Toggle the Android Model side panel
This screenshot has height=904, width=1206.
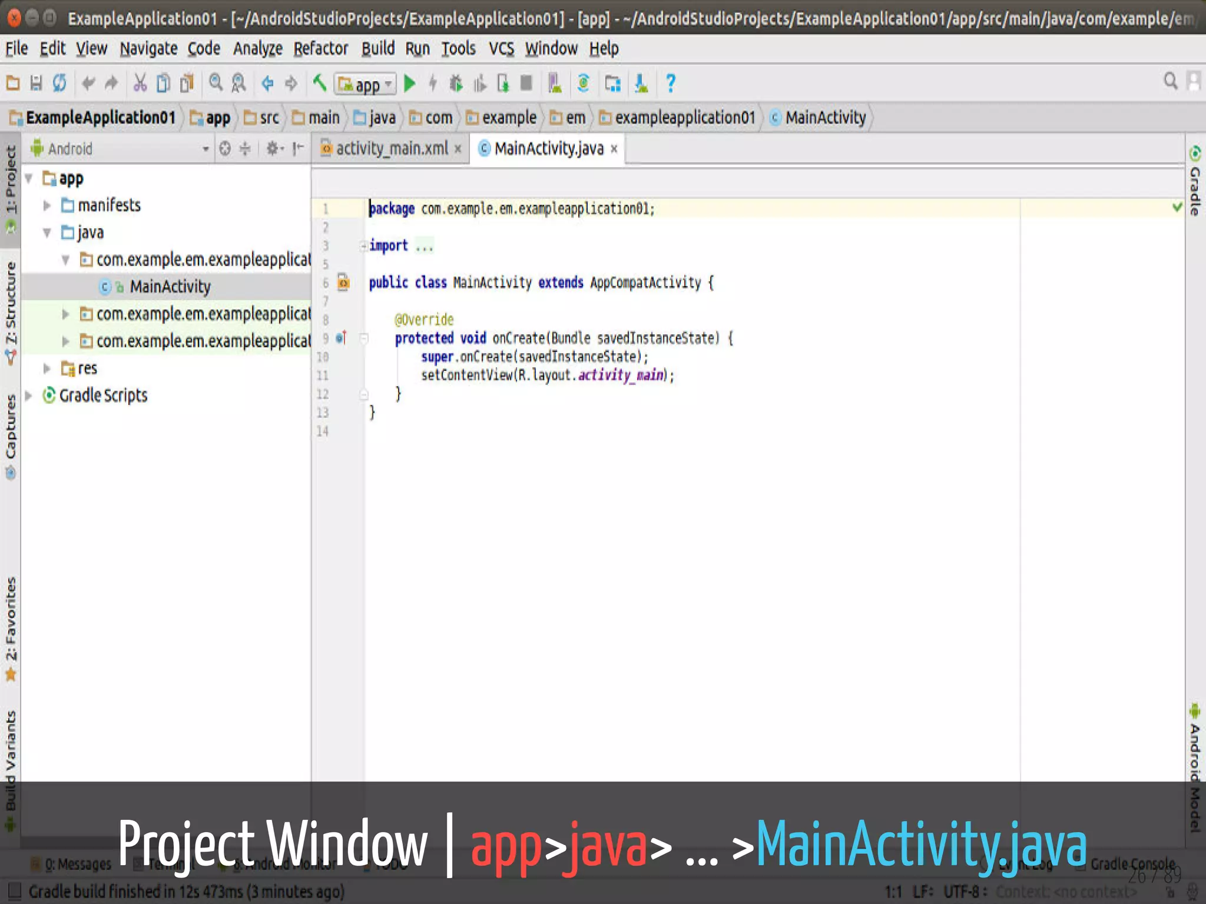tap(1195, 766)
